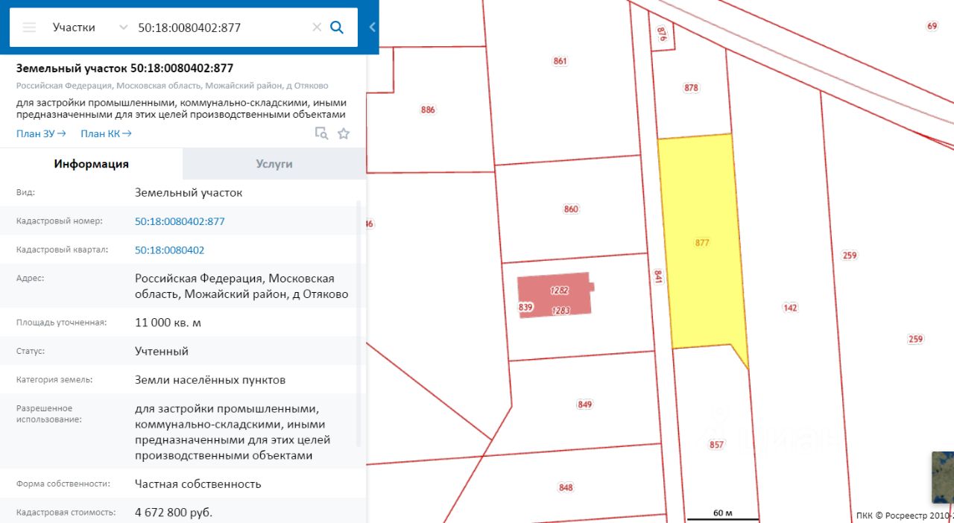Click the status value Учтенный

[x=162, y=351]
